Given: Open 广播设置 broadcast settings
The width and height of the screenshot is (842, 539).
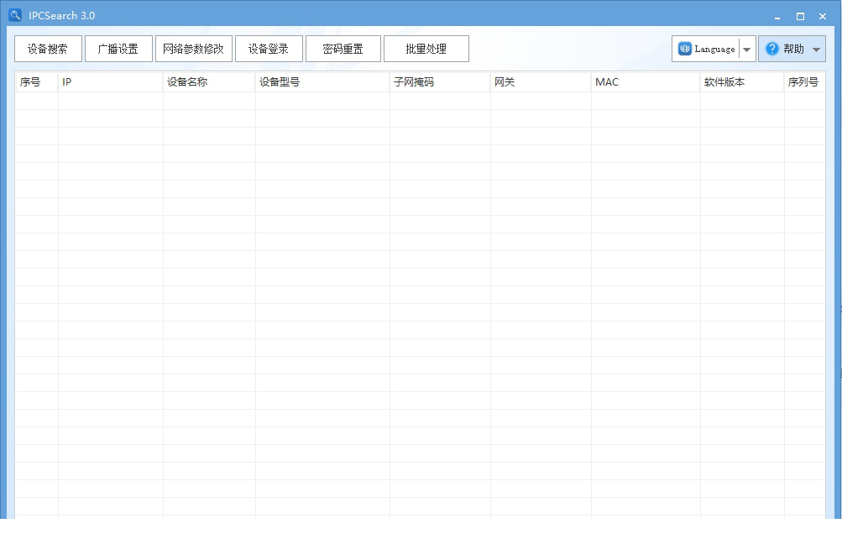Looking at the screenshot, I should (118, 49).
